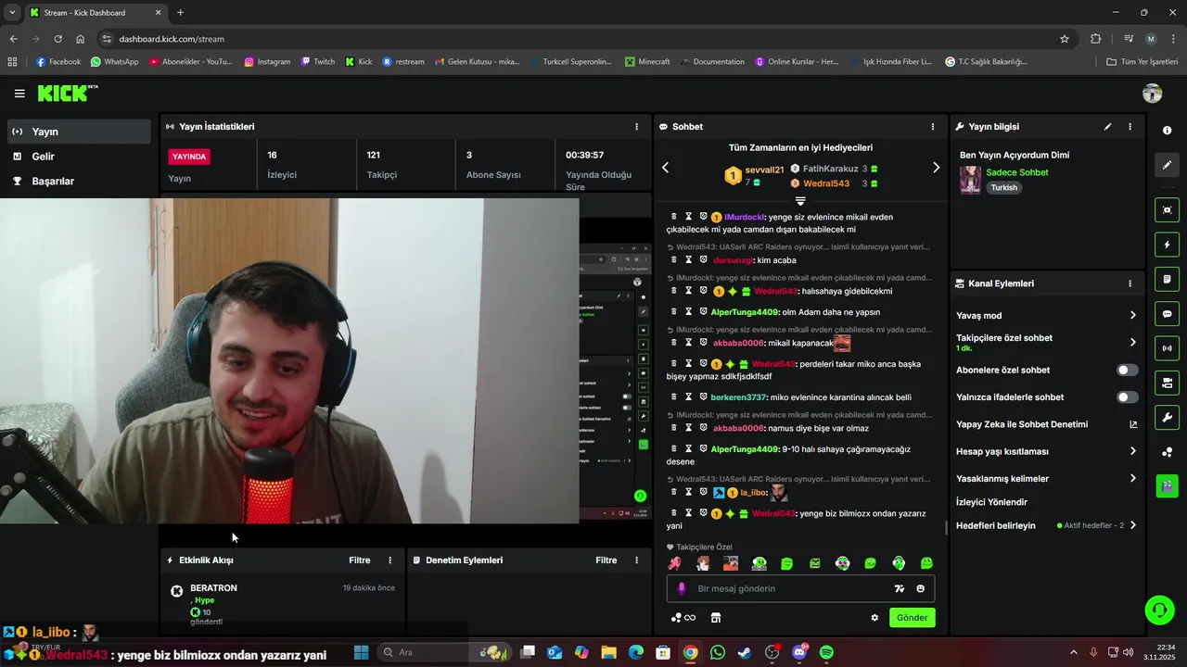Click the green headset support button
The height and width of the screenshot is (667, 1187).
click(x=1159, y=610)
